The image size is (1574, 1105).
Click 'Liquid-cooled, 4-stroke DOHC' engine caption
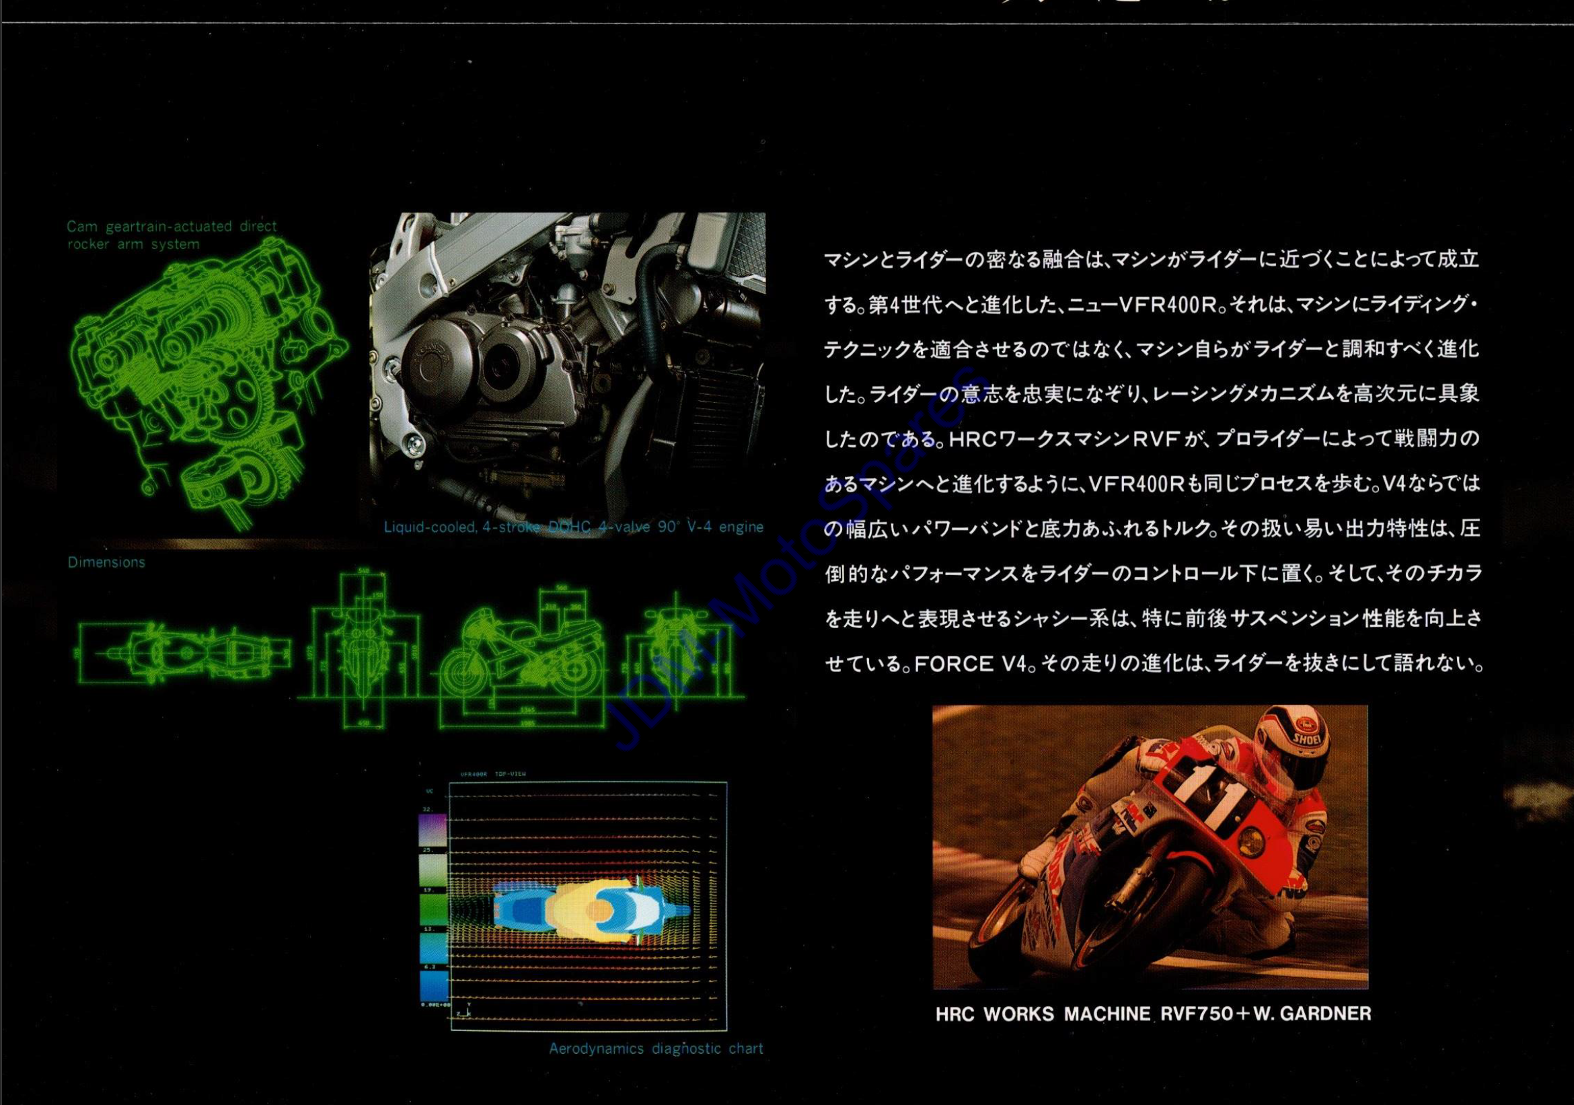(573, 527)
